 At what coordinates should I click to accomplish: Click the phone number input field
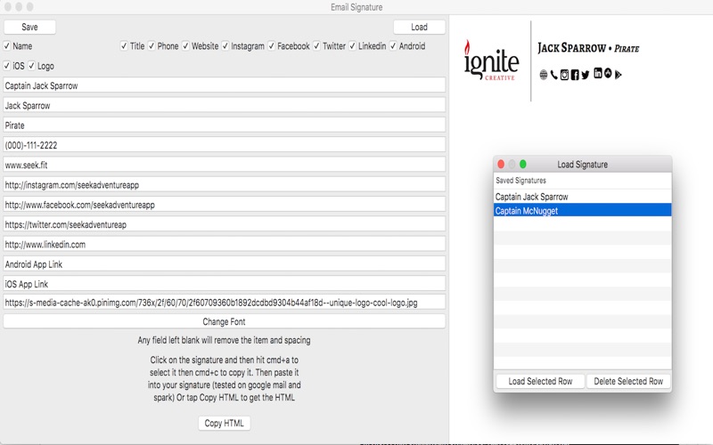click(x=224, y=145)
